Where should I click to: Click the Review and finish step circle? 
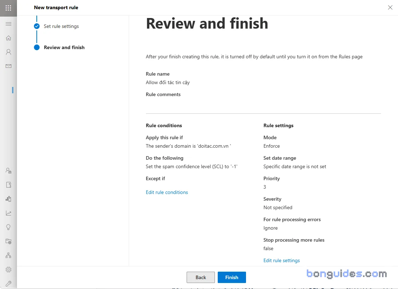pyautogui.click(x=37, y=47)
